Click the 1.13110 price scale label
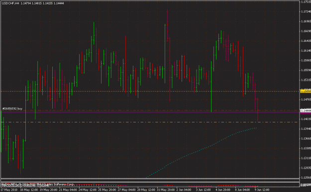The width and height of the screenshot is (311, 192). (x=306, y=158)
